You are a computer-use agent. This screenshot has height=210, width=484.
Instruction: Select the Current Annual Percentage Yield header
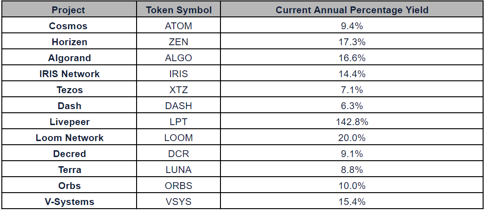click(352, 10)
